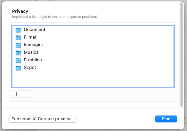Remove a location with the minus button
This screenshot has height=131, width=187.
[25, 94]
